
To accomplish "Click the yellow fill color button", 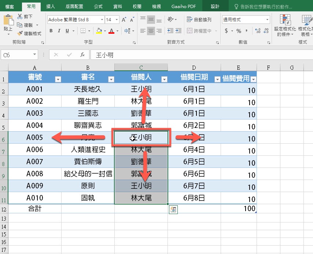I will coord(99,31).
